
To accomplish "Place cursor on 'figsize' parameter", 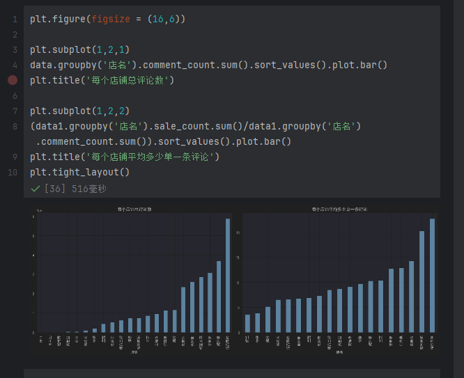I will pos(111,19).
